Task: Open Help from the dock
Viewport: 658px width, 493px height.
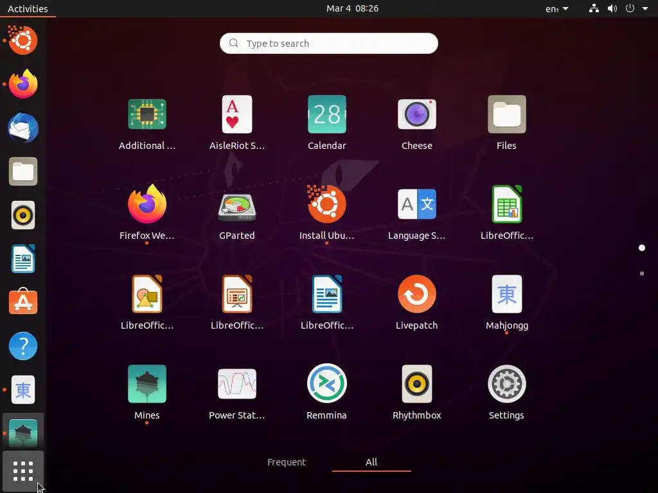Action: [x=23, y=346]
